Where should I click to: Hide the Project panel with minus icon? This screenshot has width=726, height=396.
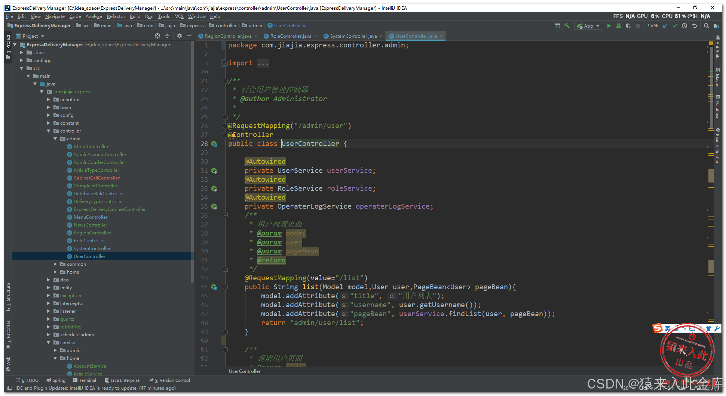(x=189, y=36)
